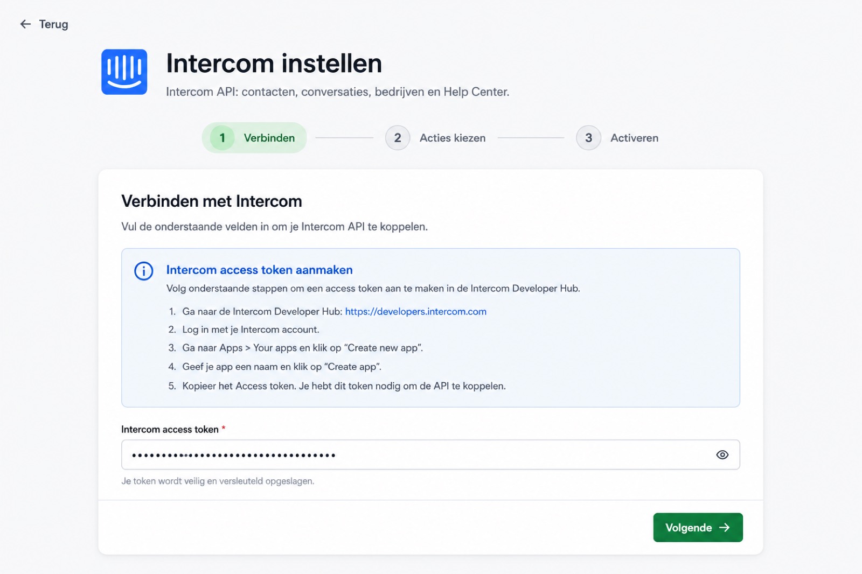
Task: Click the "Intercom instellen" title
Action: pyautogui.click(x=274, y=64)
